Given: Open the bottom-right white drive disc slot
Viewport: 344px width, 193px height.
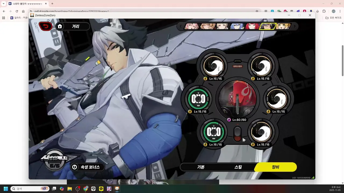Looking at the screenshot, I should pyautogui.click(x=261, y=132).
